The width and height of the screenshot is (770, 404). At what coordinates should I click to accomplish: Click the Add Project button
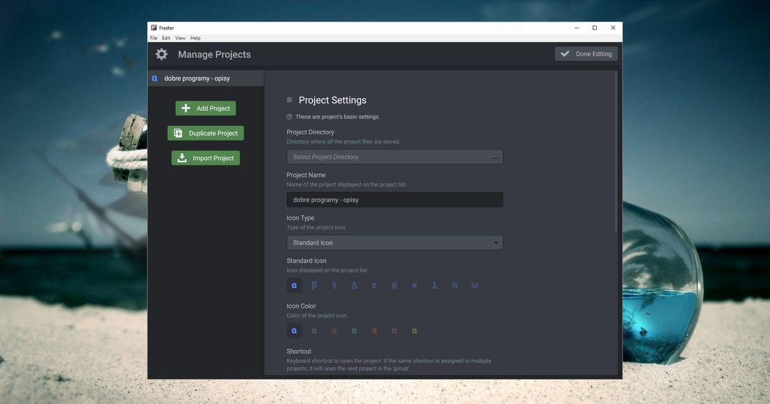click(205, 108)
